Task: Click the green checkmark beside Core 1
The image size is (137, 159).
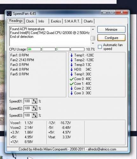Action: [72, 84]
